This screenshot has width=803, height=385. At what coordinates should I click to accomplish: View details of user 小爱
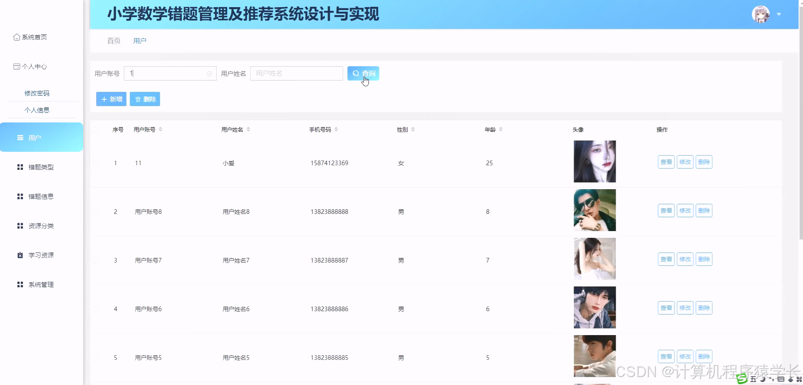(x=666, y=162)
